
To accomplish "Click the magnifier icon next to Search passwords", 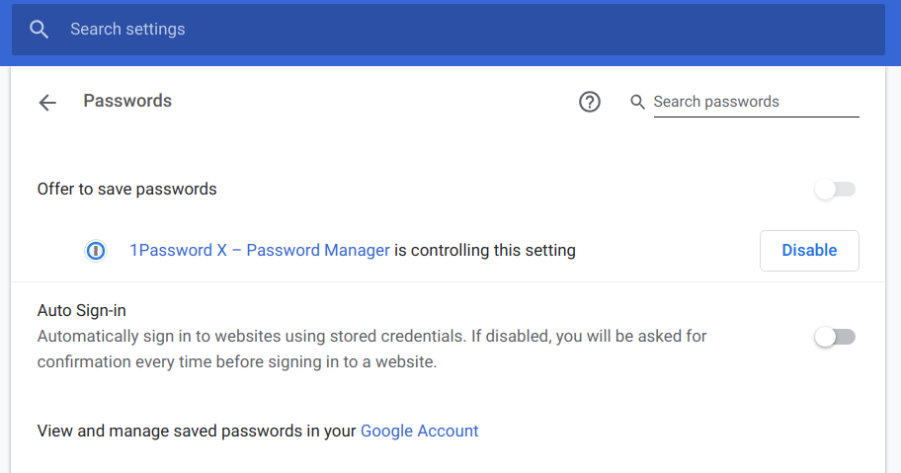I will 638,102.
